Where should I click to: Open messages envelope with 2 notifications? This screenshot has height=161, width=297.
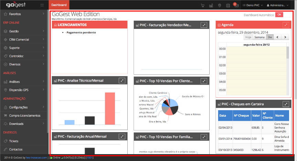pos(236,5)
